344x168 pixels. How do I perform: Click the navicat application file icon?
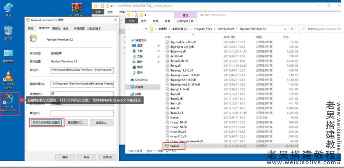pyautogui.click(x=167, y=146)
